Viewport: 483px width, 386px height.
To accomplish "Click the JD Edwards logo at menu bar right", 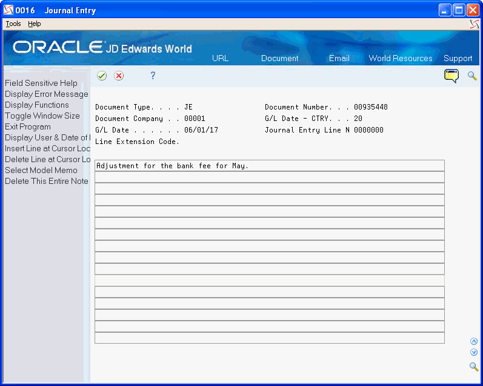I will pos(475,24).
